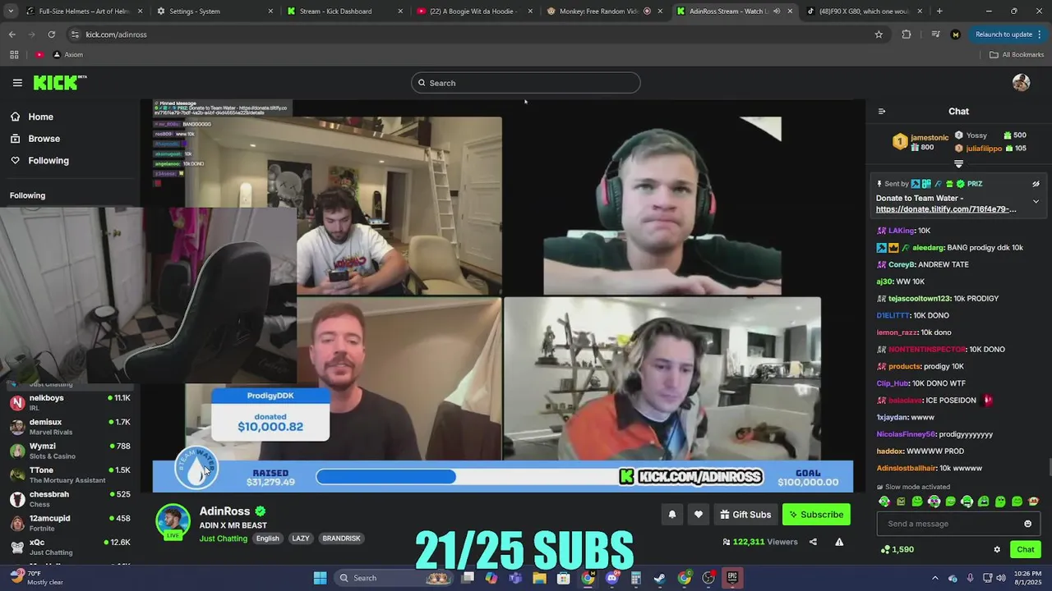Open demisux channel in following list
The height and width of the screenshot is (591, 1052).
click(70, 427)
